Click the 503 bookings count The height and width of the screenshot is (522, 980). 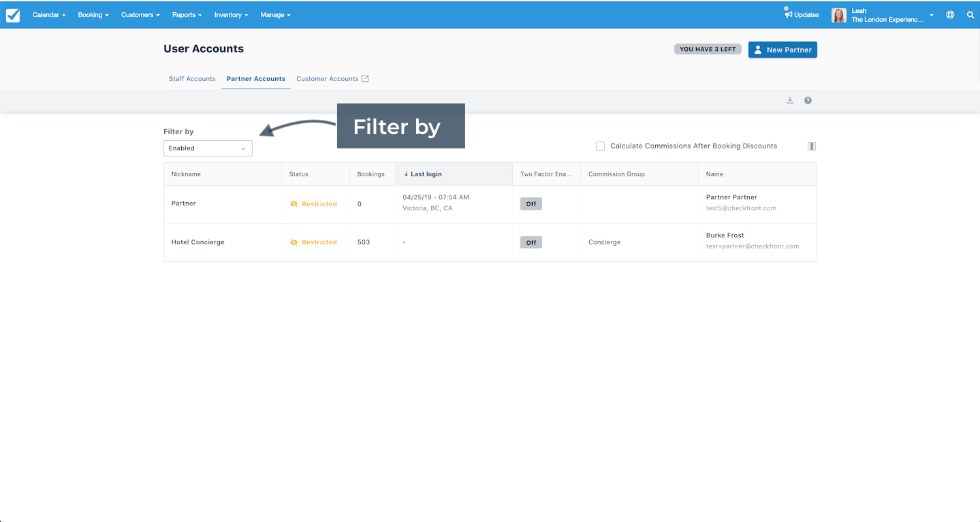point(364,242)
